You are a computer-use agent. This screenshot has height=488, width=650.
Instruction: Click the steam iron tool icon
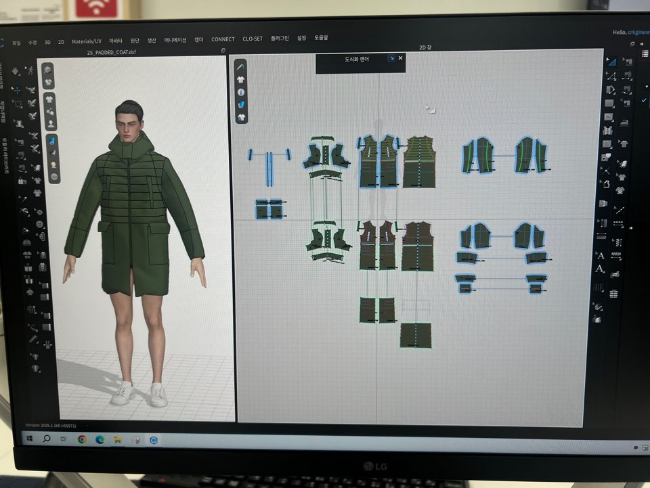click(625, 122)
